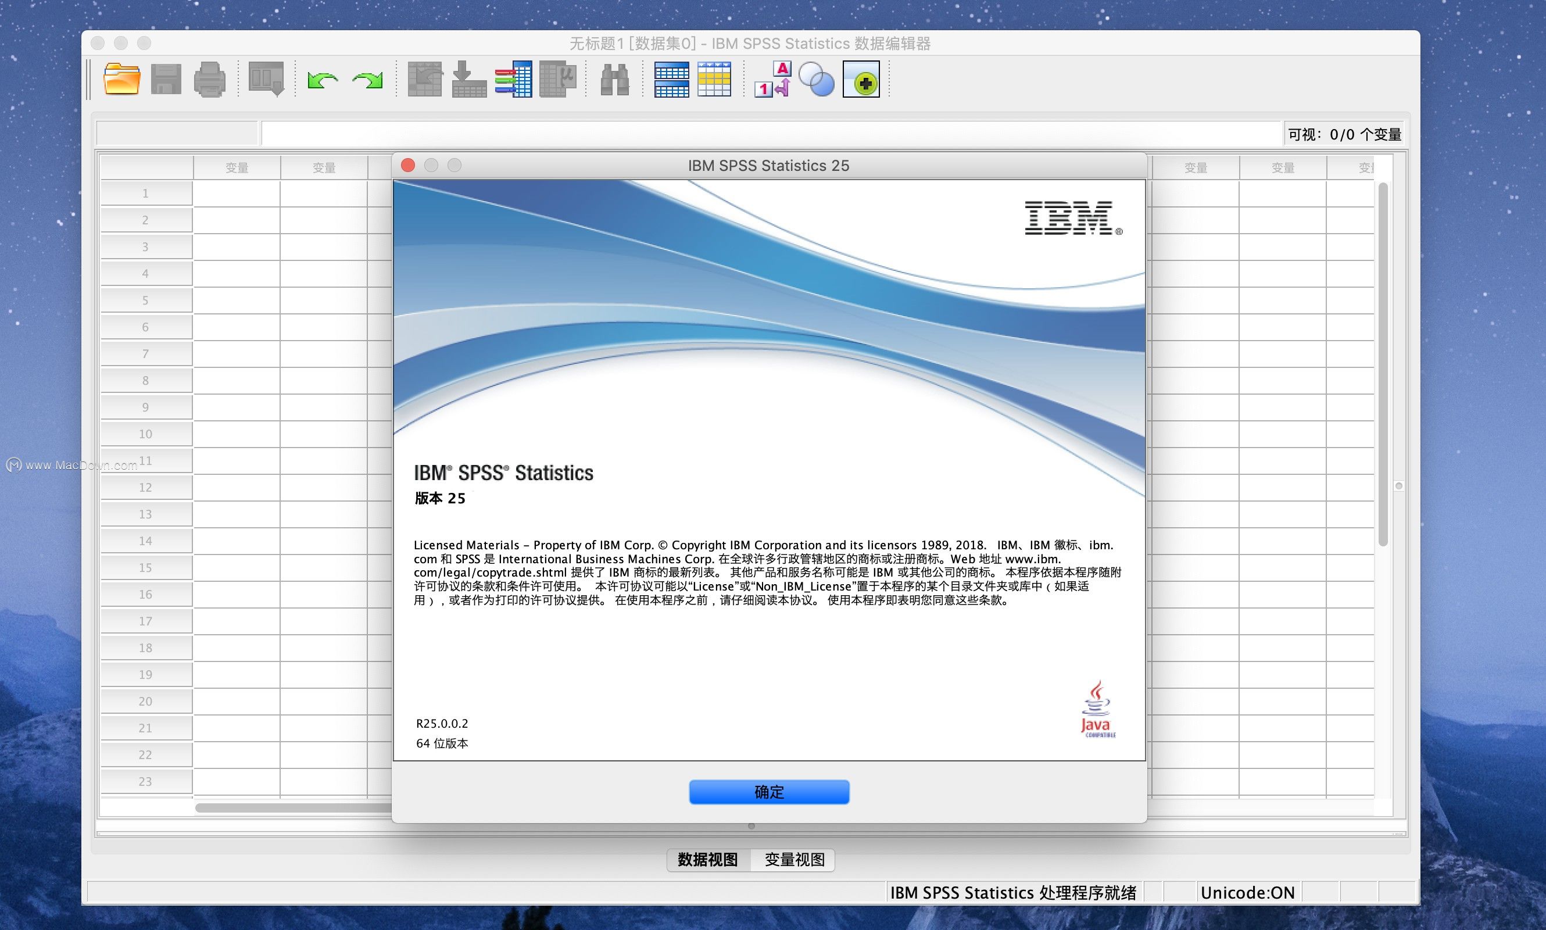The image size is (1546, 930).
Task: Click the '可视: 0/0 个变量' indicator
Action: point(1344,134)
